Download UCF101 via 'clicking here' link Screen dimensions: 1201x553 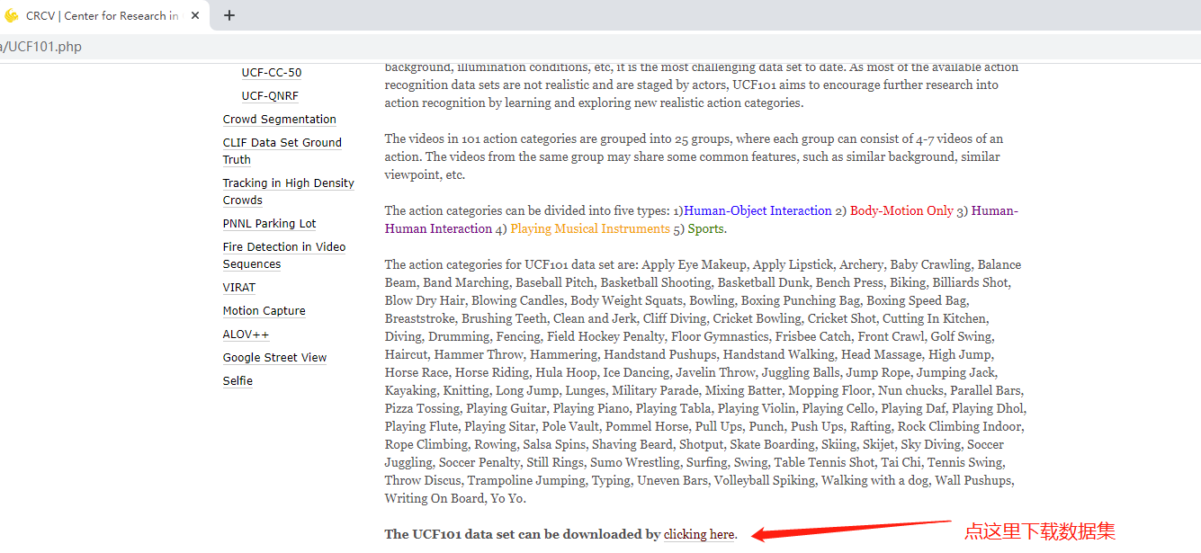699,534
